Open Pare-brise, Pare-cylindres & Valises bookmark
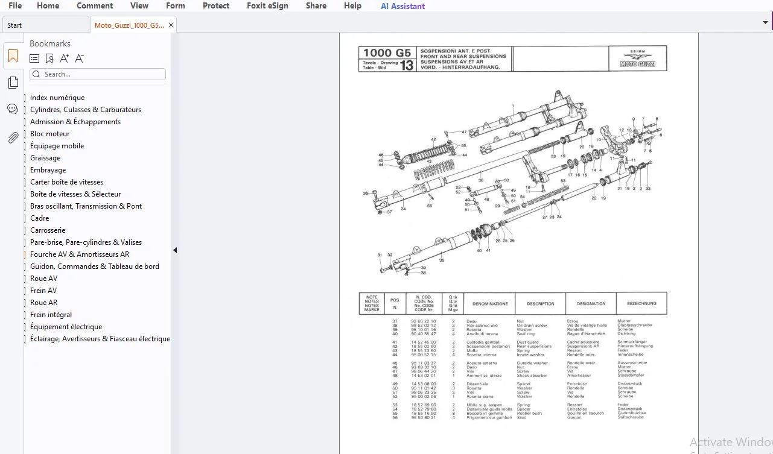Image resolution: width=773 pixels, height=454 pixels. [86, 242]
